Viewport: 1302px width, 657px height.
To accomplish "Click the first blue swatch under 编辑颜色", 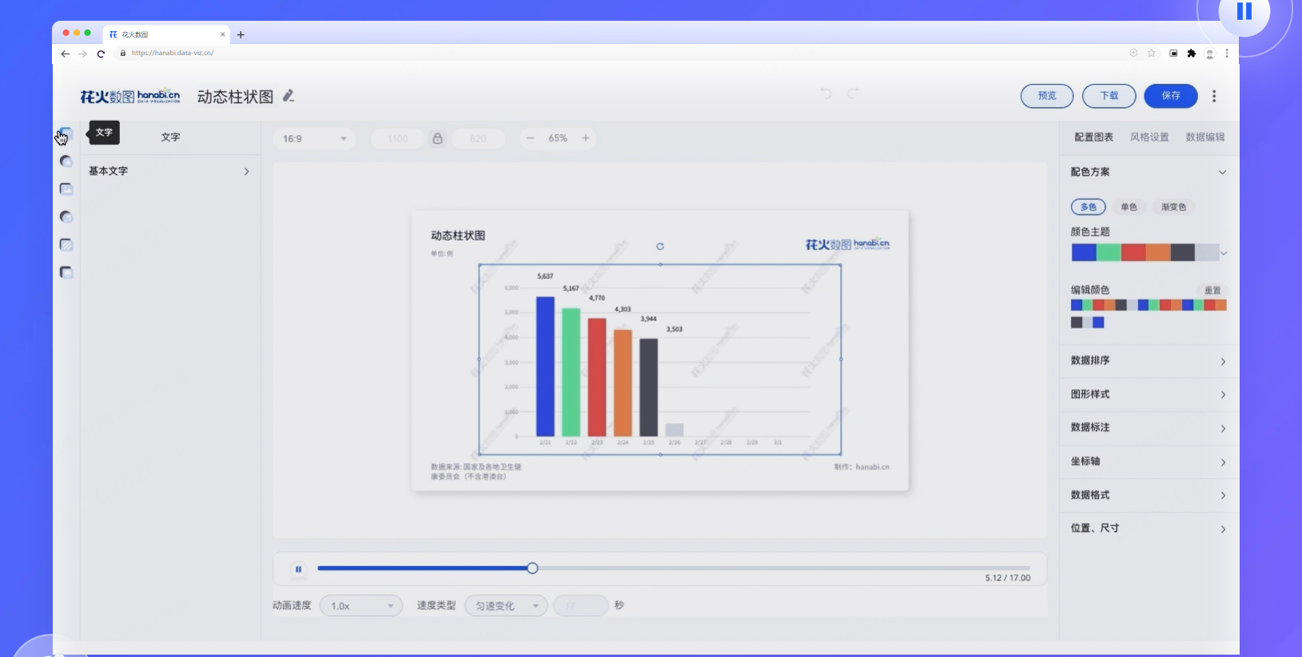I will pos(1076,305).
